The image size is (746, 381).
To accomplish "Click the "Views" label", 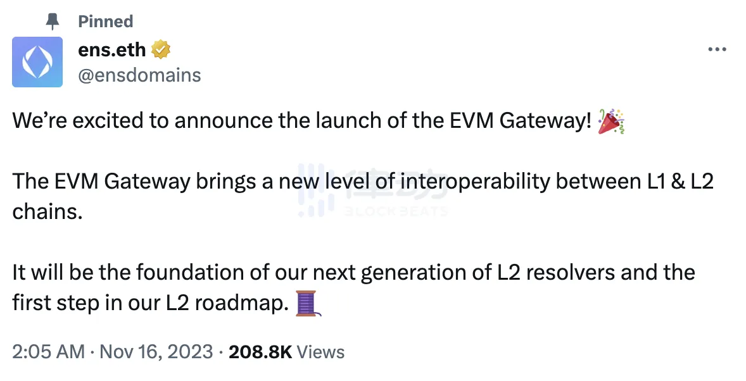I will pyautogui.click(x=320, y=352).
